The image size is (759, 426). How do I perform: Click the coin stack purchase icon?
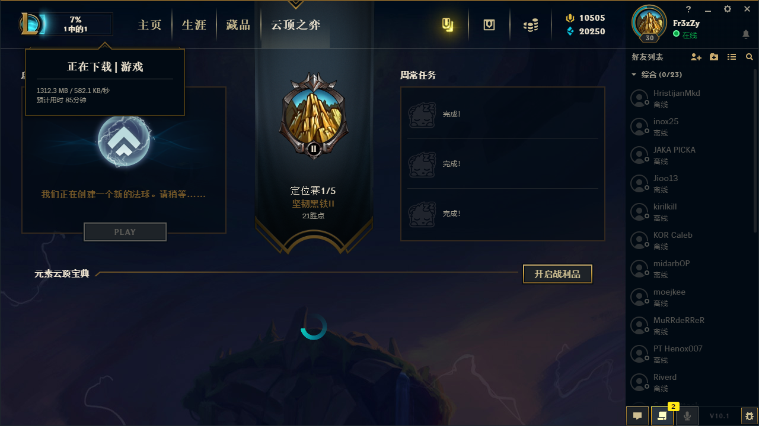coord(531,25)
